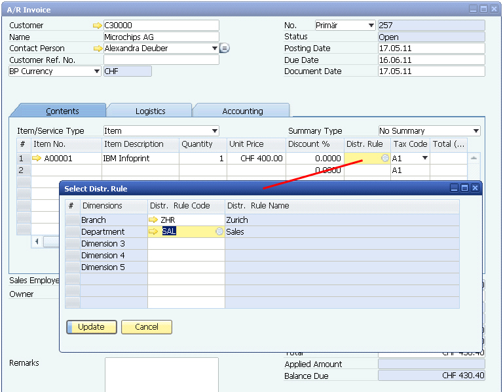Screen dimensions: 503x392
Task: Click the Dimensions column header
Action: [x=113, y=206]
